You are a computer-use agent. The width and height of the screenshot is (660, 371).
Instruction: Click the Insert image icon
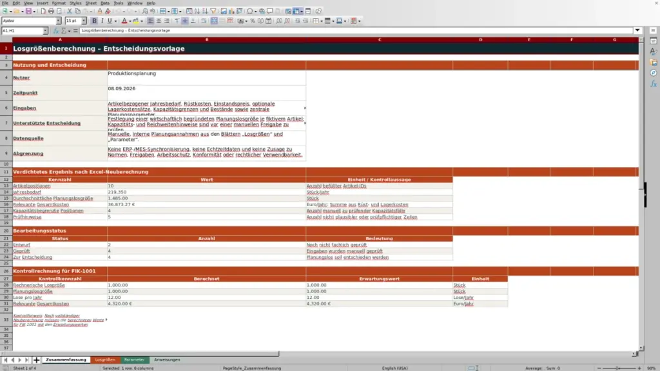tap(224, 12)
